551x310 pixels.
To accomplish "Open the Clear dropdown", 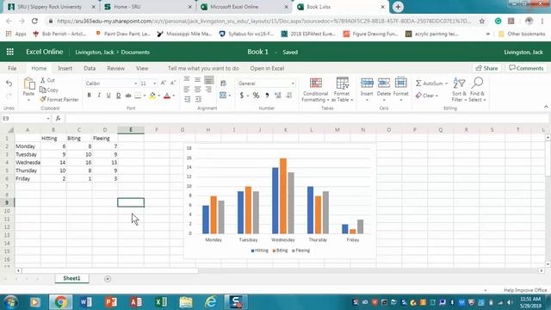I will coord(427,96).
